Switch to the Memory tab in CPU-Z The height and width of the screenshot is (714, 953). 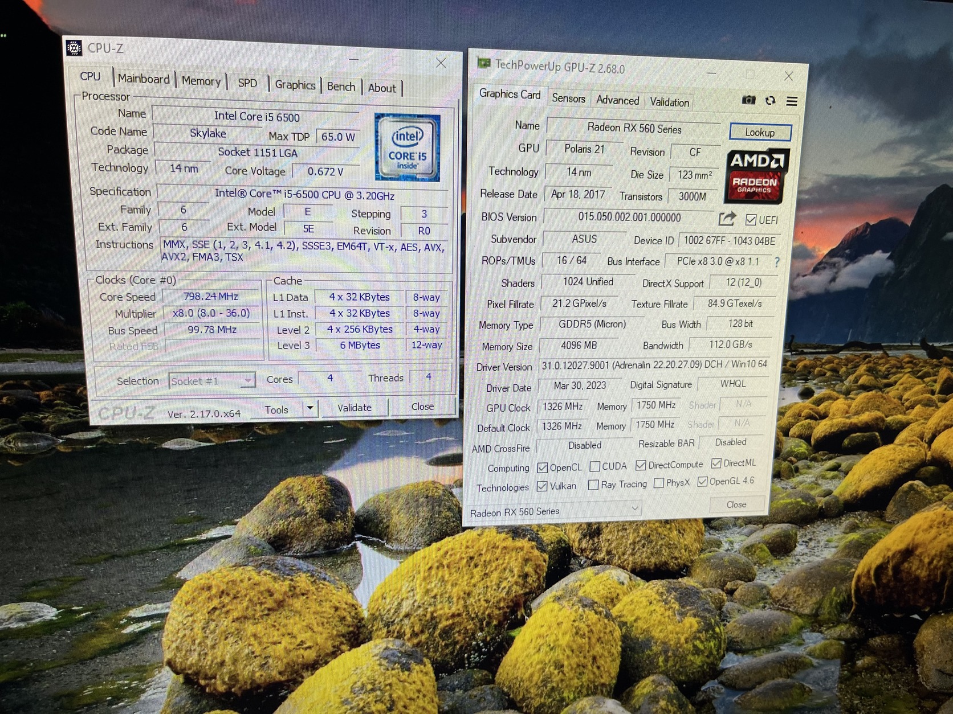[x=201, y=81]
